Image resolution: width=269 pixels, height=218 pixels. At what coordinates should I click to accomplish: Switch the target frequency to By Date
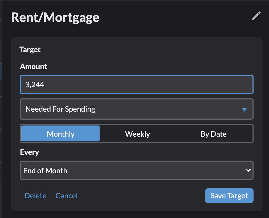pos(213,134)
